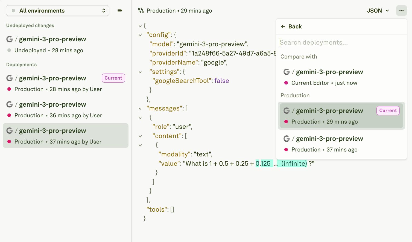Click the Current badge in the sidebar deployments
This screenshot has width=412, height=242.
(x=113, y=78)
